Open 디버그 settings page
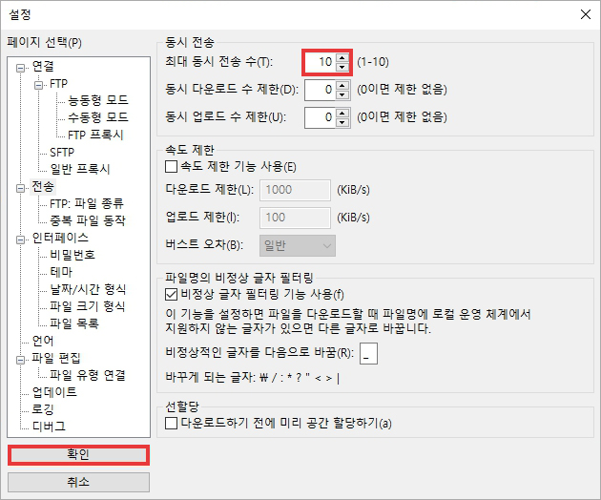The width and height of the screenshot is (601, 500). [x=49, y=427]
